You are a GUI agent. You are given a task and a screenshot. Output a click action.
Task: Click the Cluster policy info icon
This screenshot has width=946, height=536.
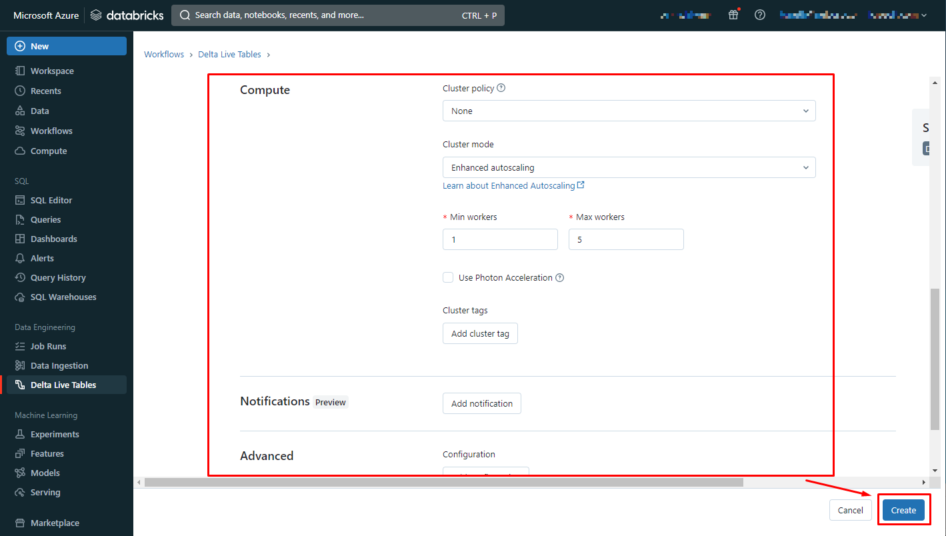pos(501,88)
